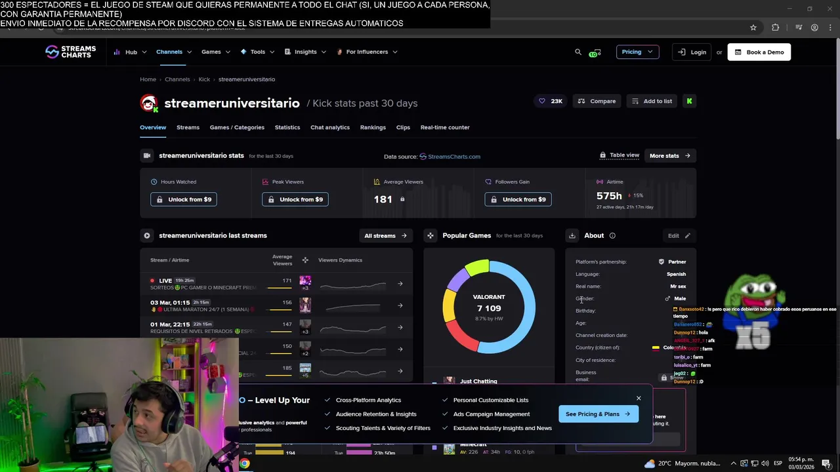Image resolution: width=840 pixels, height=472 pixels.
Task: Open the Pricing dropdown
Action: coord(637,52)
